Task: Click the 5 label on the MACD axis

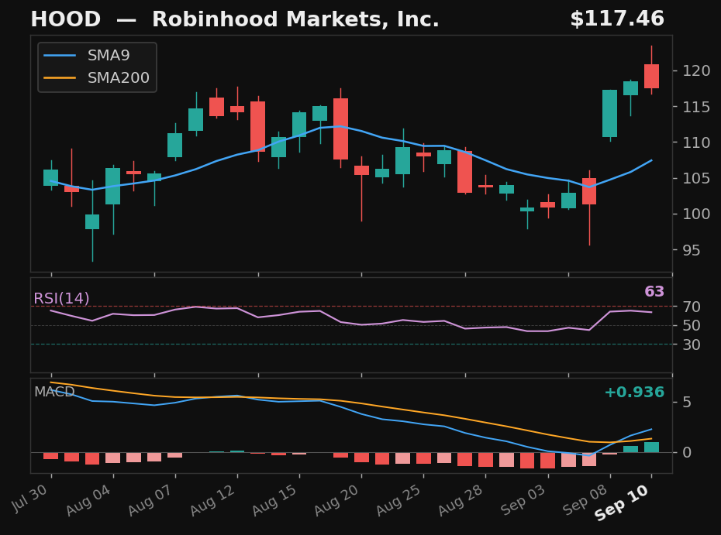Action: coord(687,403)
